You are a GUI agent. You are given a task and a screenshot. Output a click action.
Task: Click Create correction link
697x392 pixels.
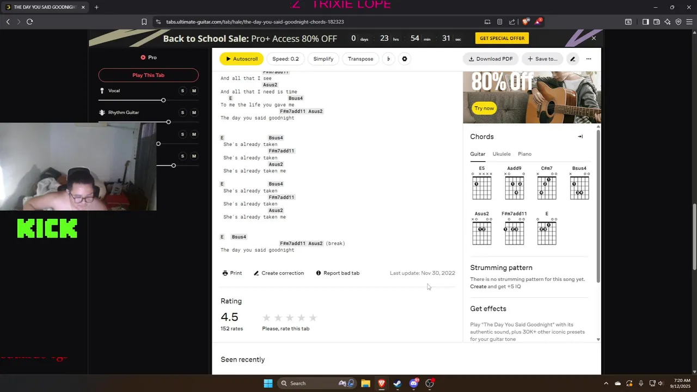279,273
